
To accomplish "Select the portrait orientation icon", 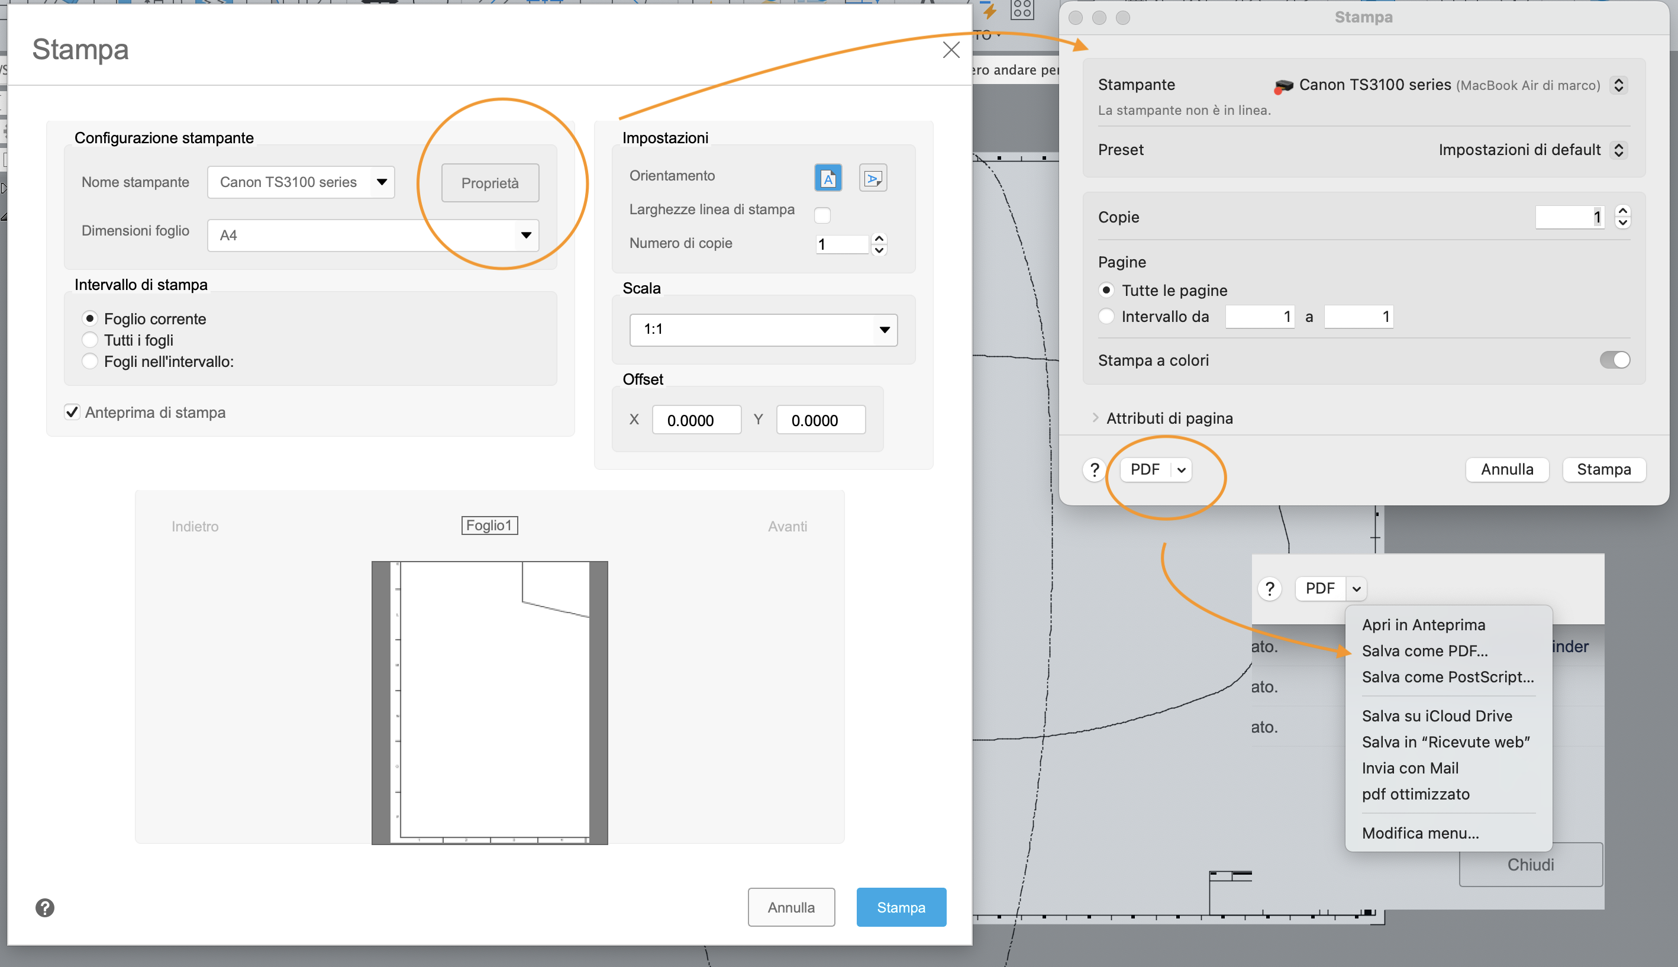I will [827, 178].
